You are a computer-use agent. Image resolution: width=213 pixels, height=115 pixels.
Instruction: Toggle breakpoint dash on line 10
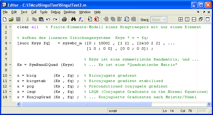coord(10,75)
